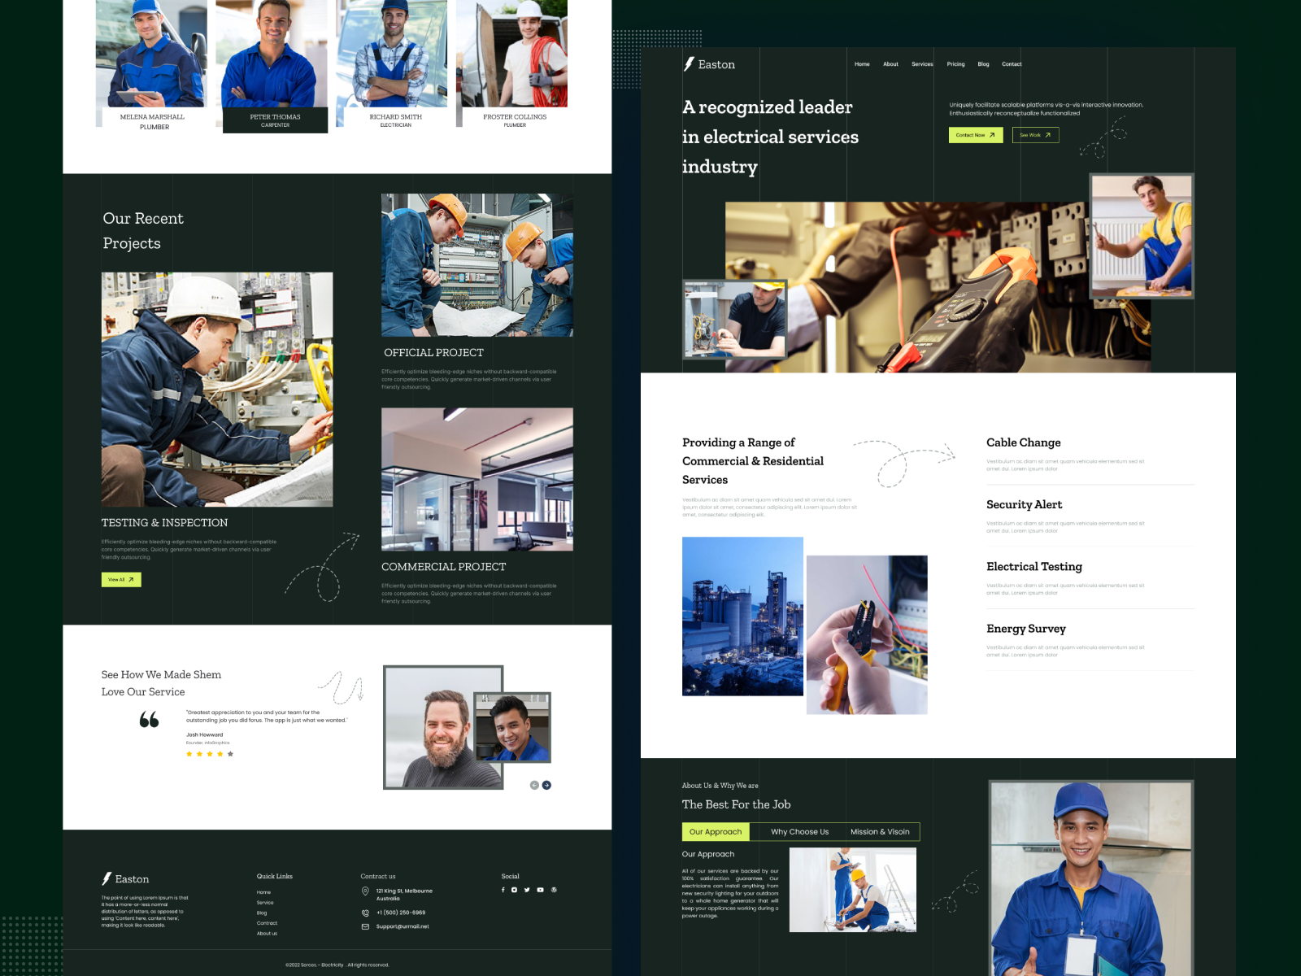Viewport: 1301px width, 976px height.
Task: Click the Facebook icon in the footer
Action: tap(503, 890)
